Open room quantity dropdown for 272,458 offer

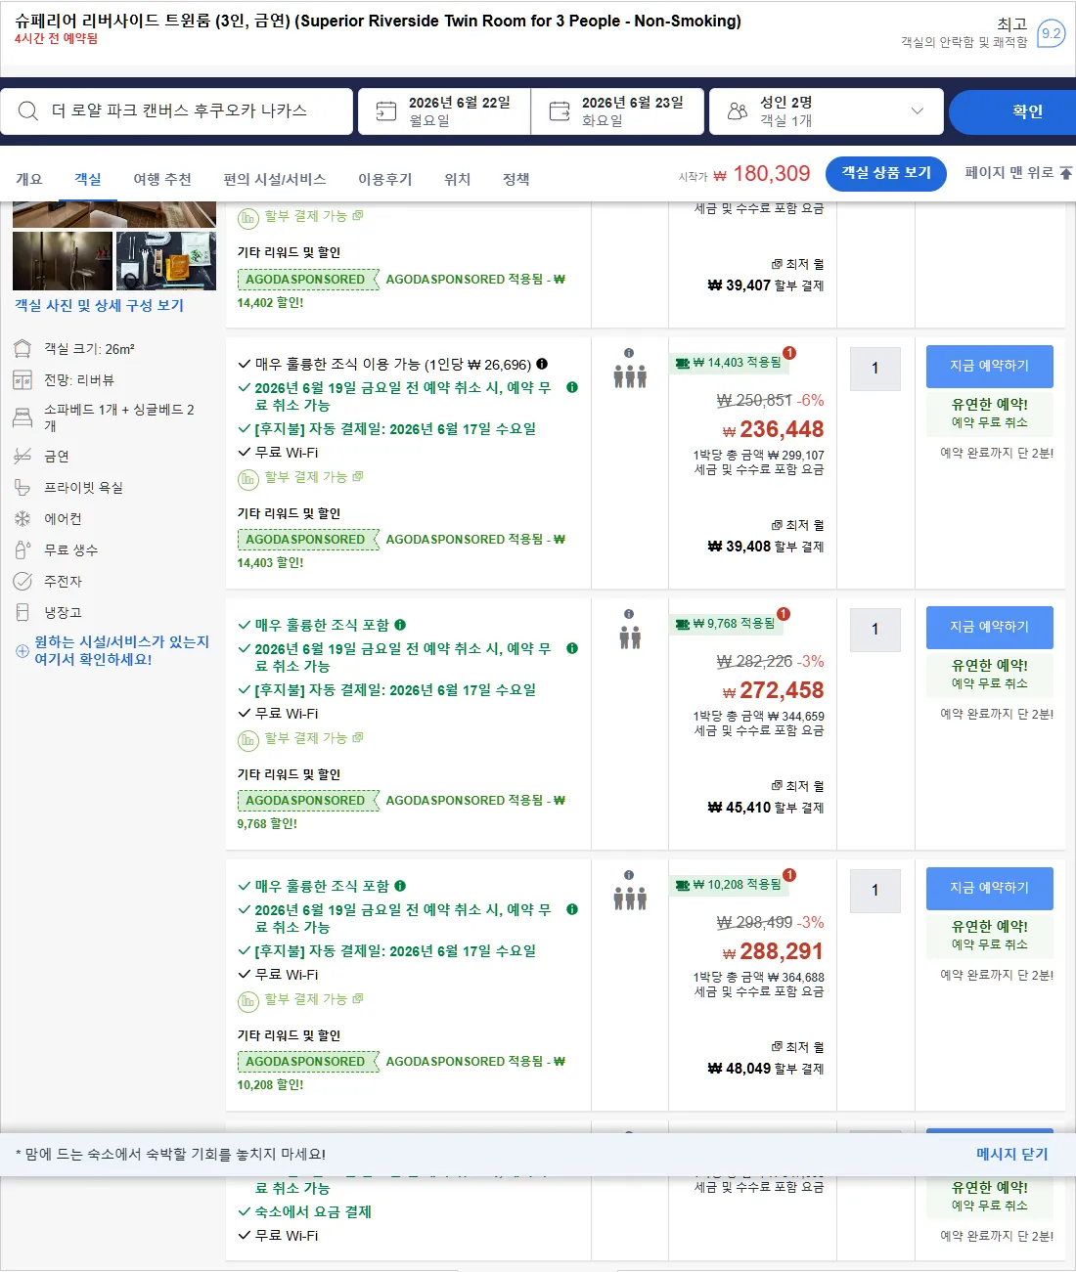875,630
